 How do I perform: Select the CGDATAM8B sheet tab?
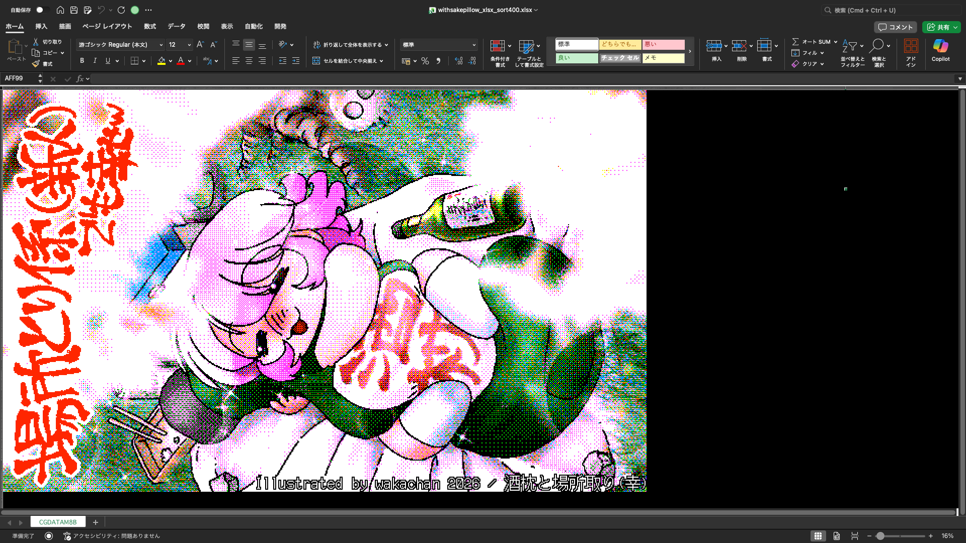(57, 522)
